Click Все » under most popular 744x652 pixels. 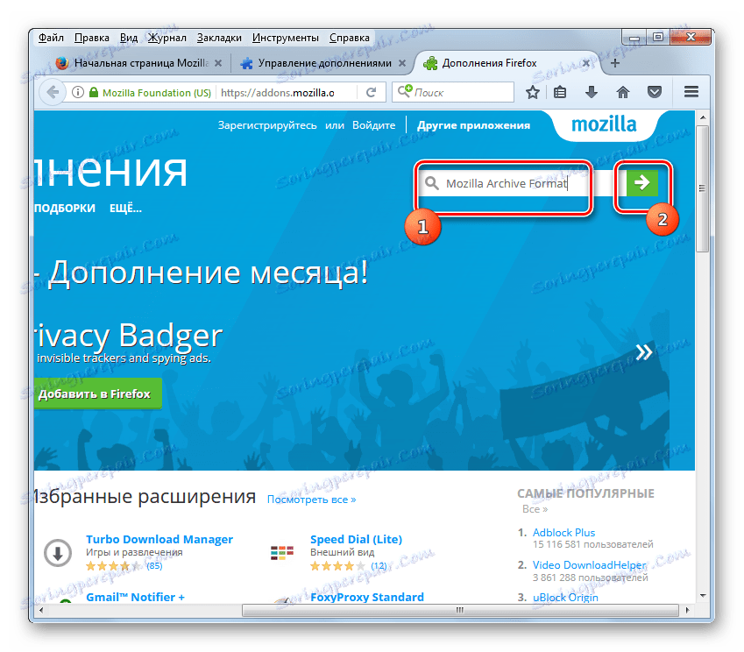(x=535, y=509)
